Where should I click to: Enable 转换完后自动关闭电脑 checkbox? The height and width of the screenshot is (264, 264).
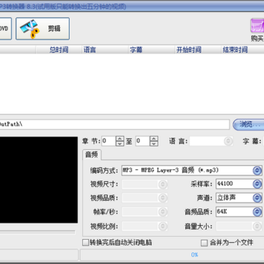click(x=85, y=243)
